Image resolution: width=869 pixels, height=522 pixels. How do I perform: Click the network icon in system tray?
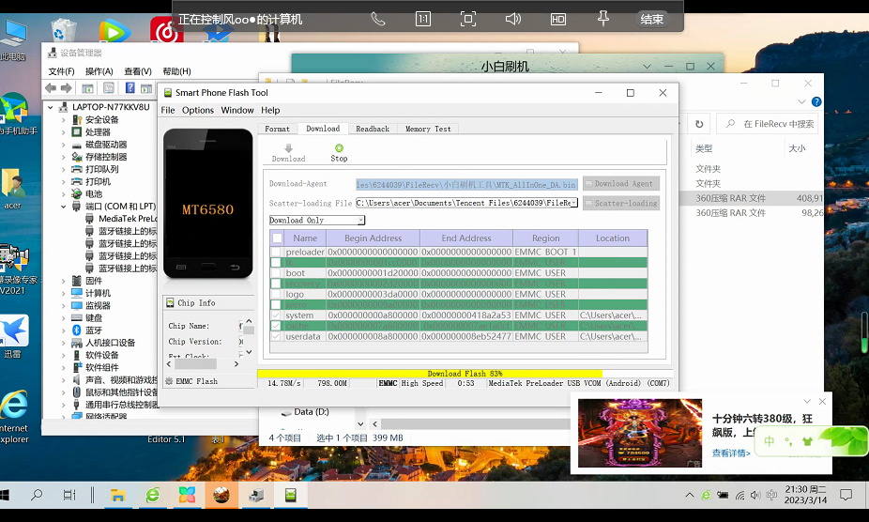[x=739, y=495]
